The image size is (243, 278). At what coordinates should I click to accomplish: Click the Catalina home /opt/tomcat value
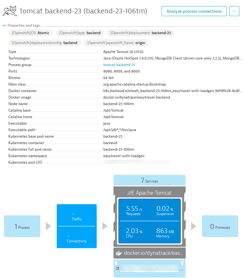[x=113, y=117]
